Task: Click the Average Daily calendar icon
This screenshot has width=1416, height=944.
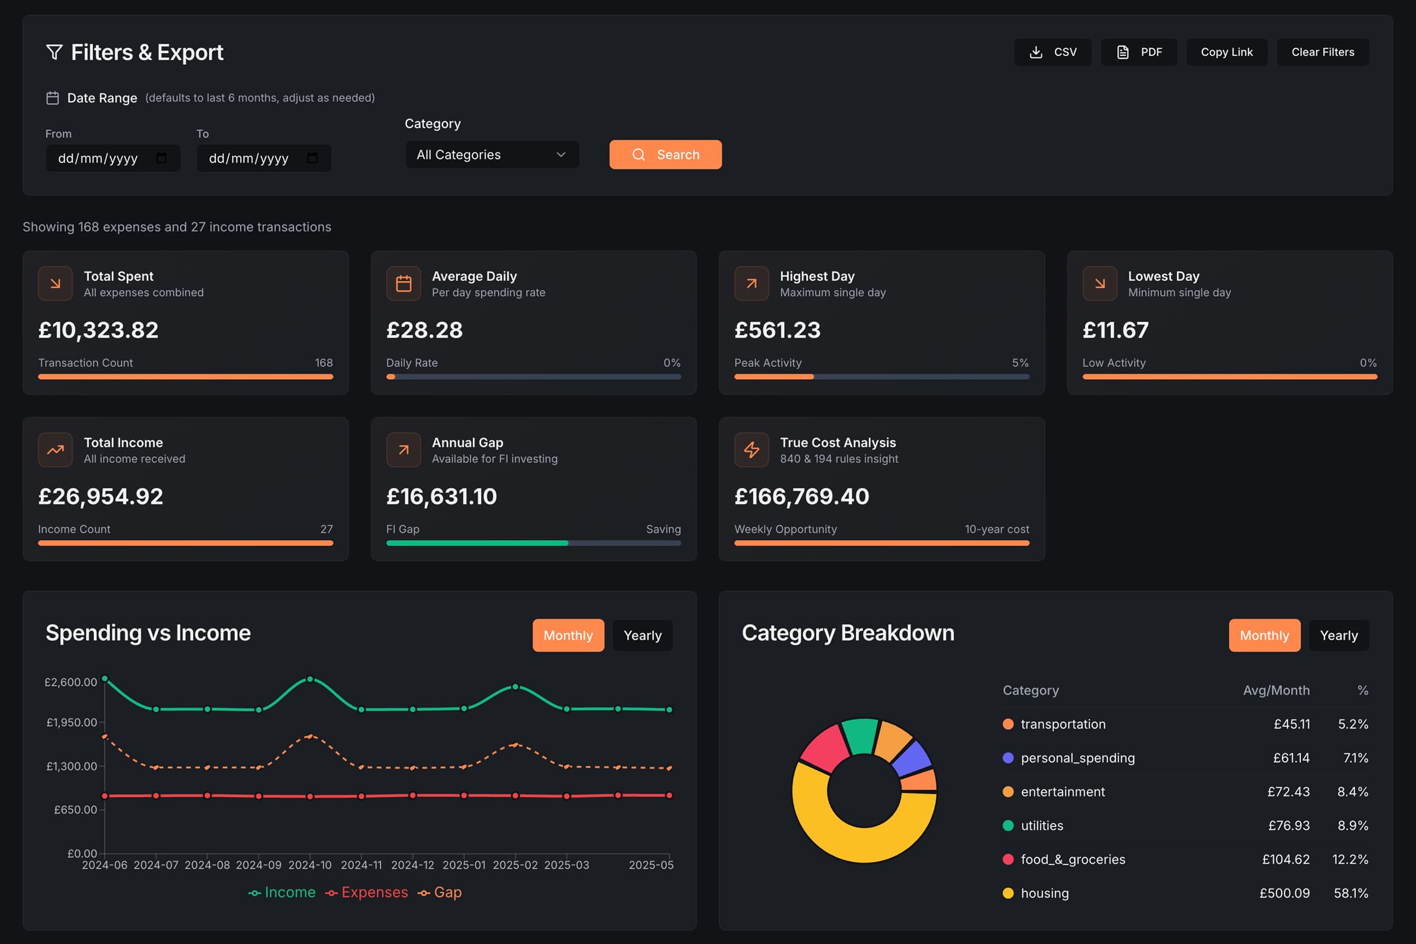Action: (x=404, y=284)
